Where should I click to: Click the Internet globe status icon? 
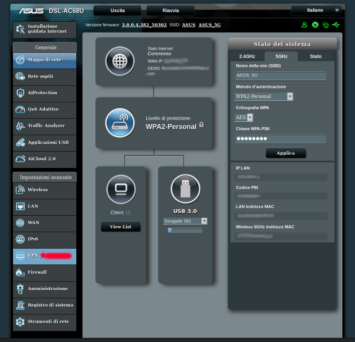point(120,61)
